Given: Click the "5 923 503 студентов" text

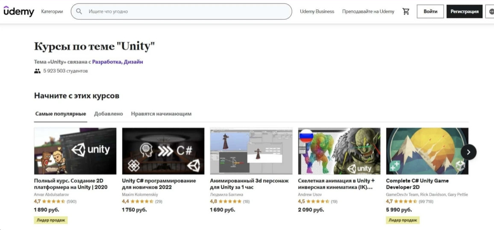Looking at the screenshot, I should pyautogui.click(x=65, y=71).
